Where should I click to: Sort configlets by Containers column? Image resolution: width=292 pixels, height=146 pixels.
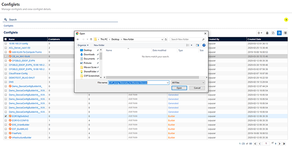point(54,39)
